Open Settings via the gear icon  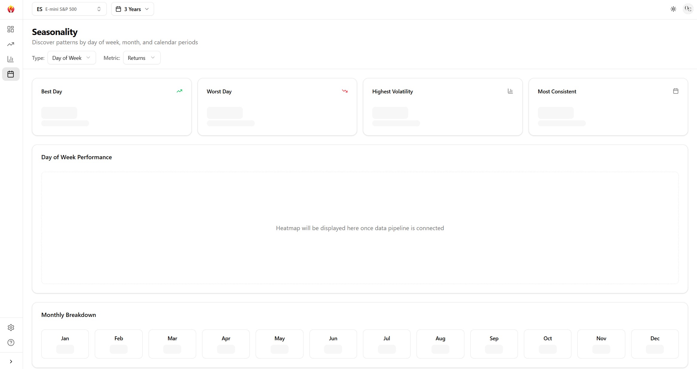click(11, 327)
